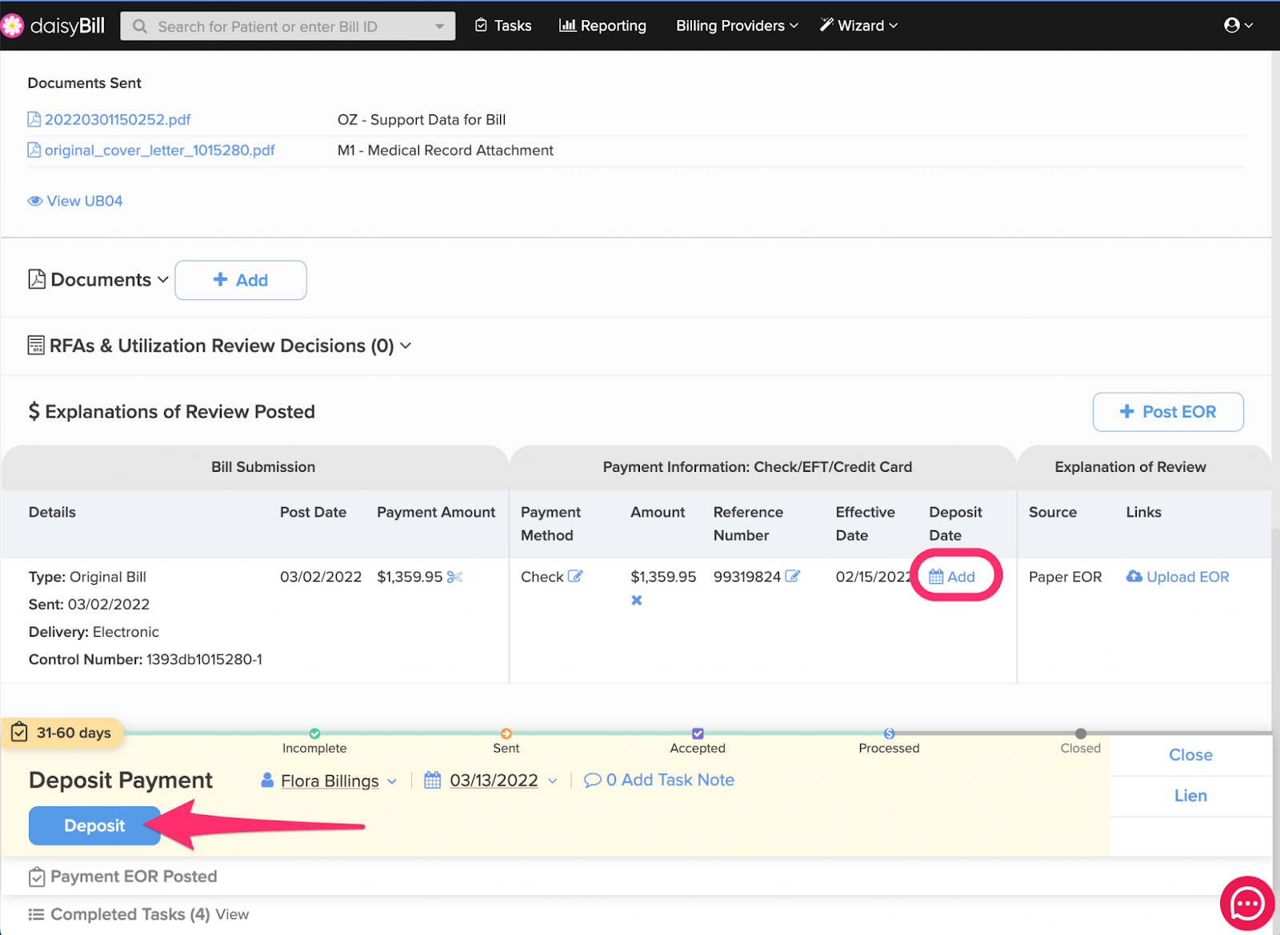Open the Flora Billings assignee dropdown
This screenshot has width=1280, height=935.
[x=330, y=781]
